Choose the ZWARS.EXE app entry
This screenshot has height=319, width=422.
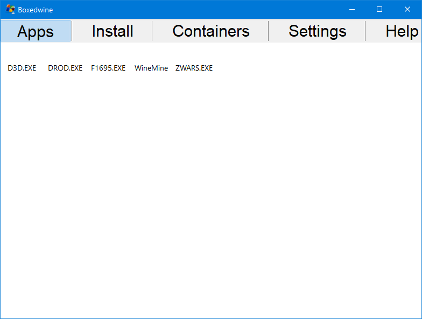pyautogui.click(x=194, y=68)
